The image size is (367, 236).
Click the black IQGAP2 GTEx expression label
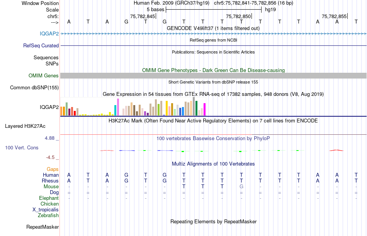point(49,107)
